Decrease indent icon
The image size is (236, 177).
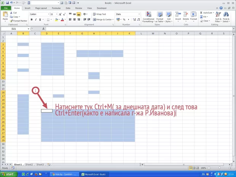coord(85,19)
